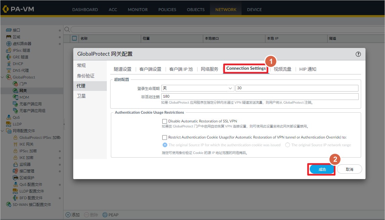Tick the Disable Automatic Restoration of SSL VPN checkbox
Viewport: 385px width, 220px height.
click(x=165, y=121)
